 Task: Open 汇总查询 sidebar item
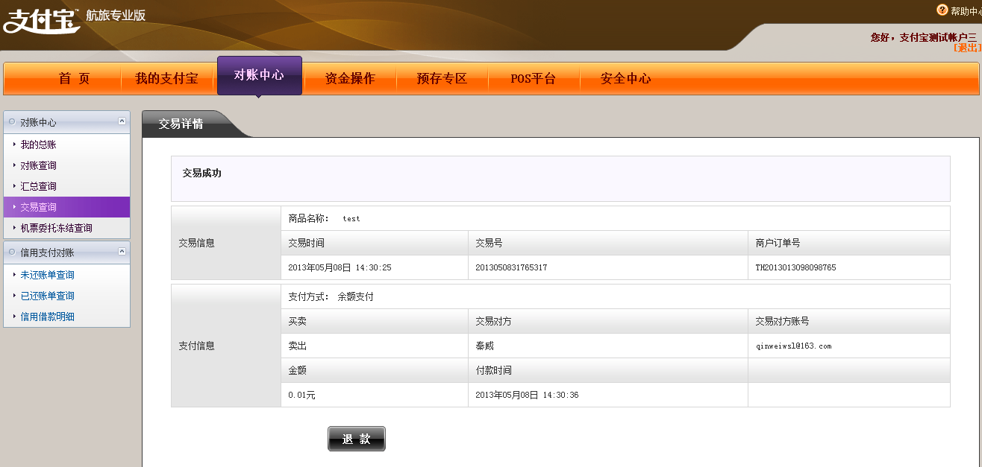[x=38, y=186]
